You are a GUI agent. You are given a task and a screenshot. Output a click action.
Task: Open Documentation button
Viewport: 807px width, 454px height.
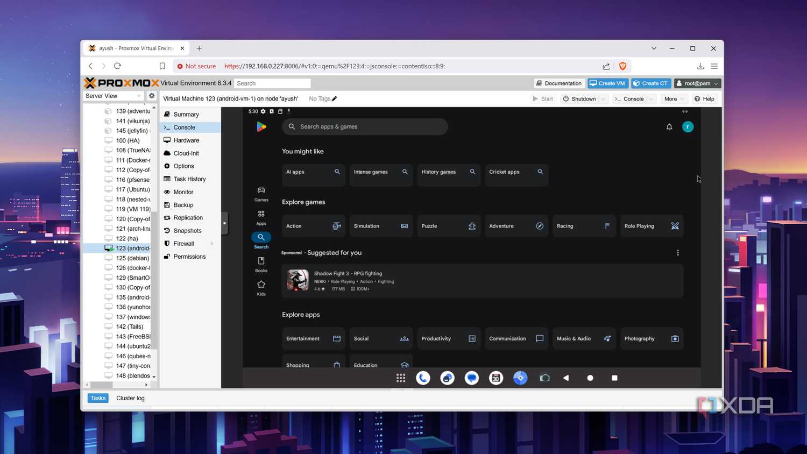(x=558, y=83)
